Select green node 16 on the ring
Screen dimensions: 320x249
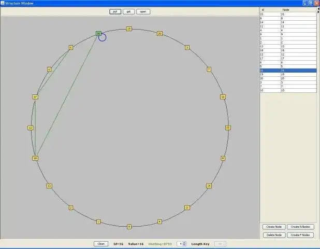click(98, 34)
